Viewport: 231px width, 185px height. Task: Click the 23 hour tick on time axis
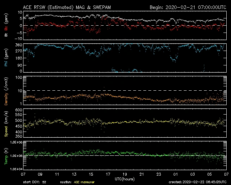158,174
